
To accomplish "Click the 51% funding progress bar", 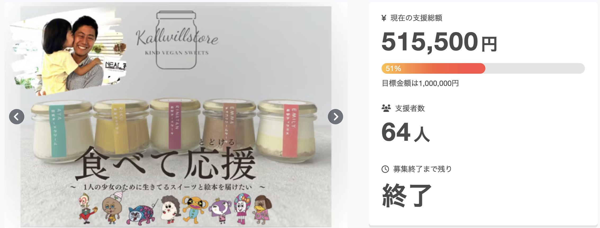I will (483, 68).
